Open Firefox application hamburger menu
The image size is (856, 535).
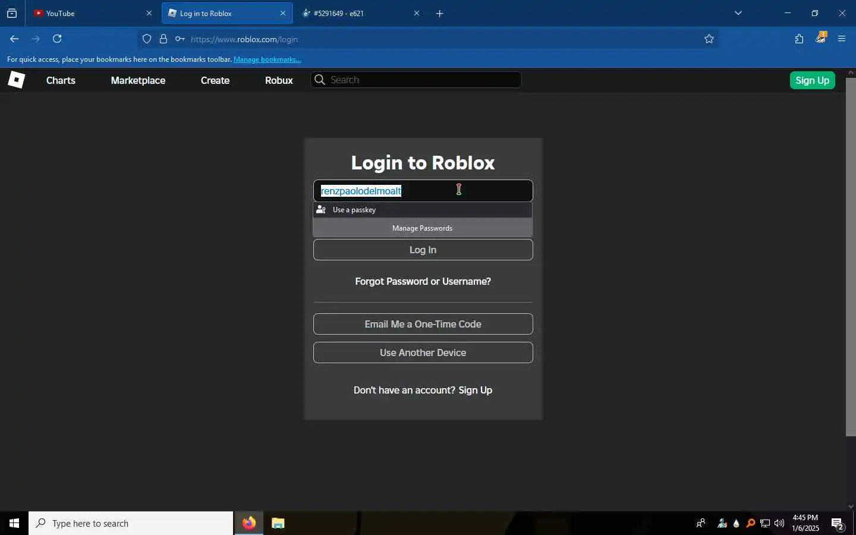tap(842, 39)
